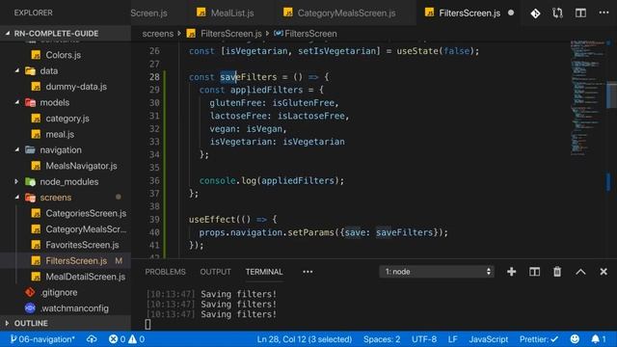
Task: Switch to OUTPUT tab
Action: [x=215, y=272]
